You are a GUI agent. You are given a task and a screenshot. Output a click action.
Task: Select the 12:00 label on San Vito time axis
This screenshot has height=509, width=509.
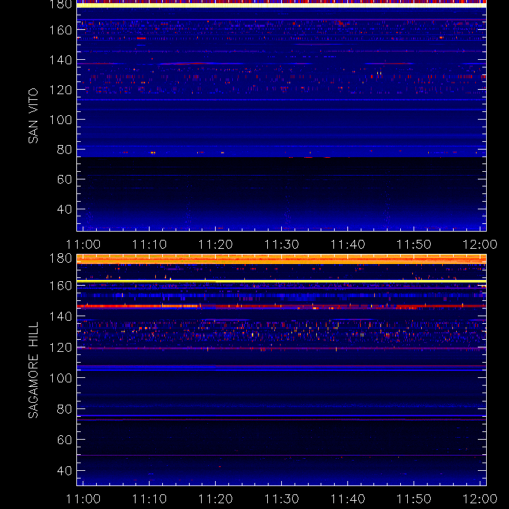click(480, 244)
